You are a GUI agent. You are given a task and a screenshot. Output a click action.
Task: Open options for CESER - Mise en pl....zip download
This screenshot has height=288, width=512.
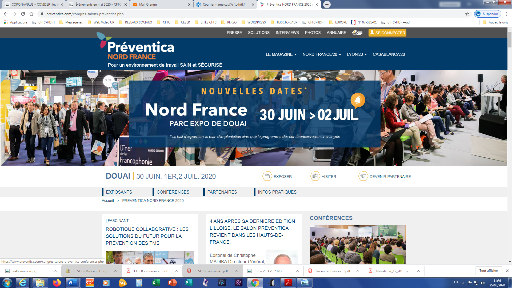coord(115,271)
